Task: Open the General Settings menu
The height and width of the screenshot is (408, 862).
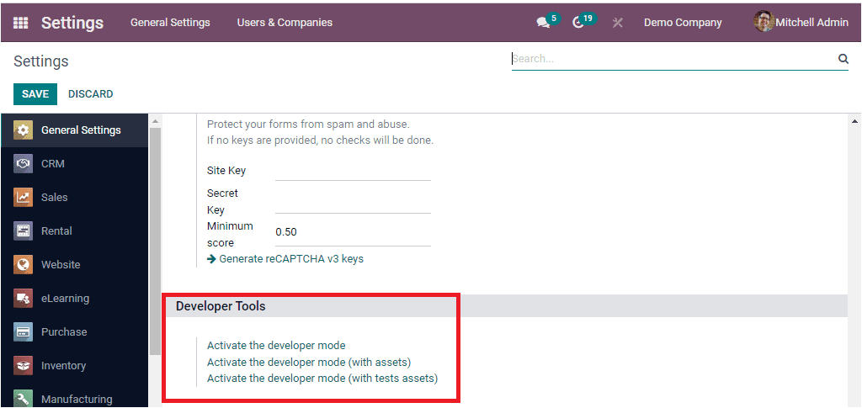Action: pos(170,23)
